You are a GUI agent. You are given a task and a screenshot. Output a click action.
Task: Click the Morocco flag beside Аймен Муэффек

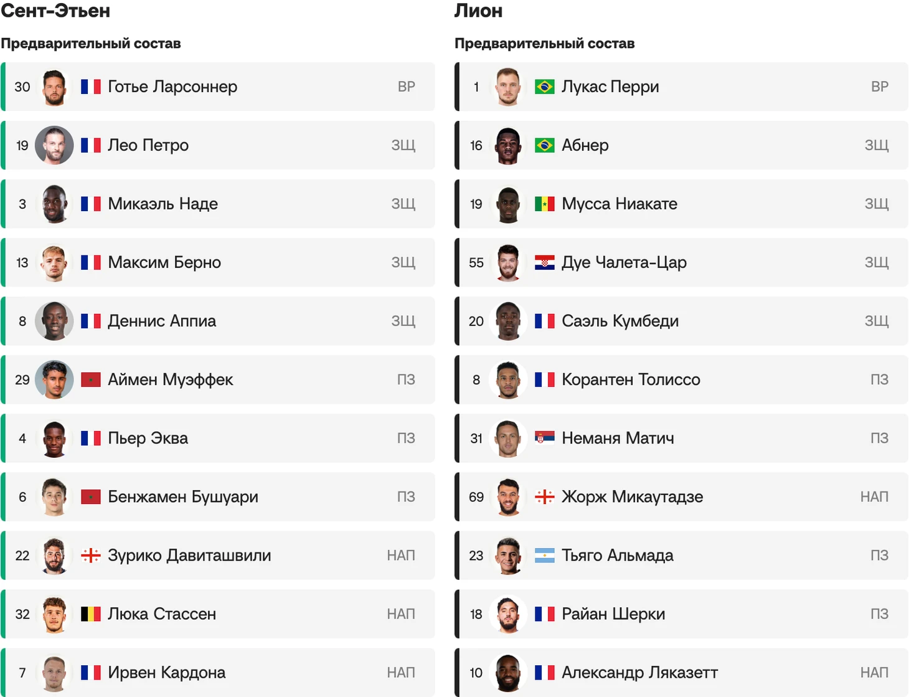(x=91, y=379)
